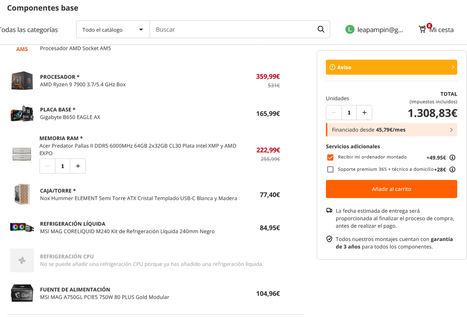Expand the Aviso banner chevron

point(453,67)
